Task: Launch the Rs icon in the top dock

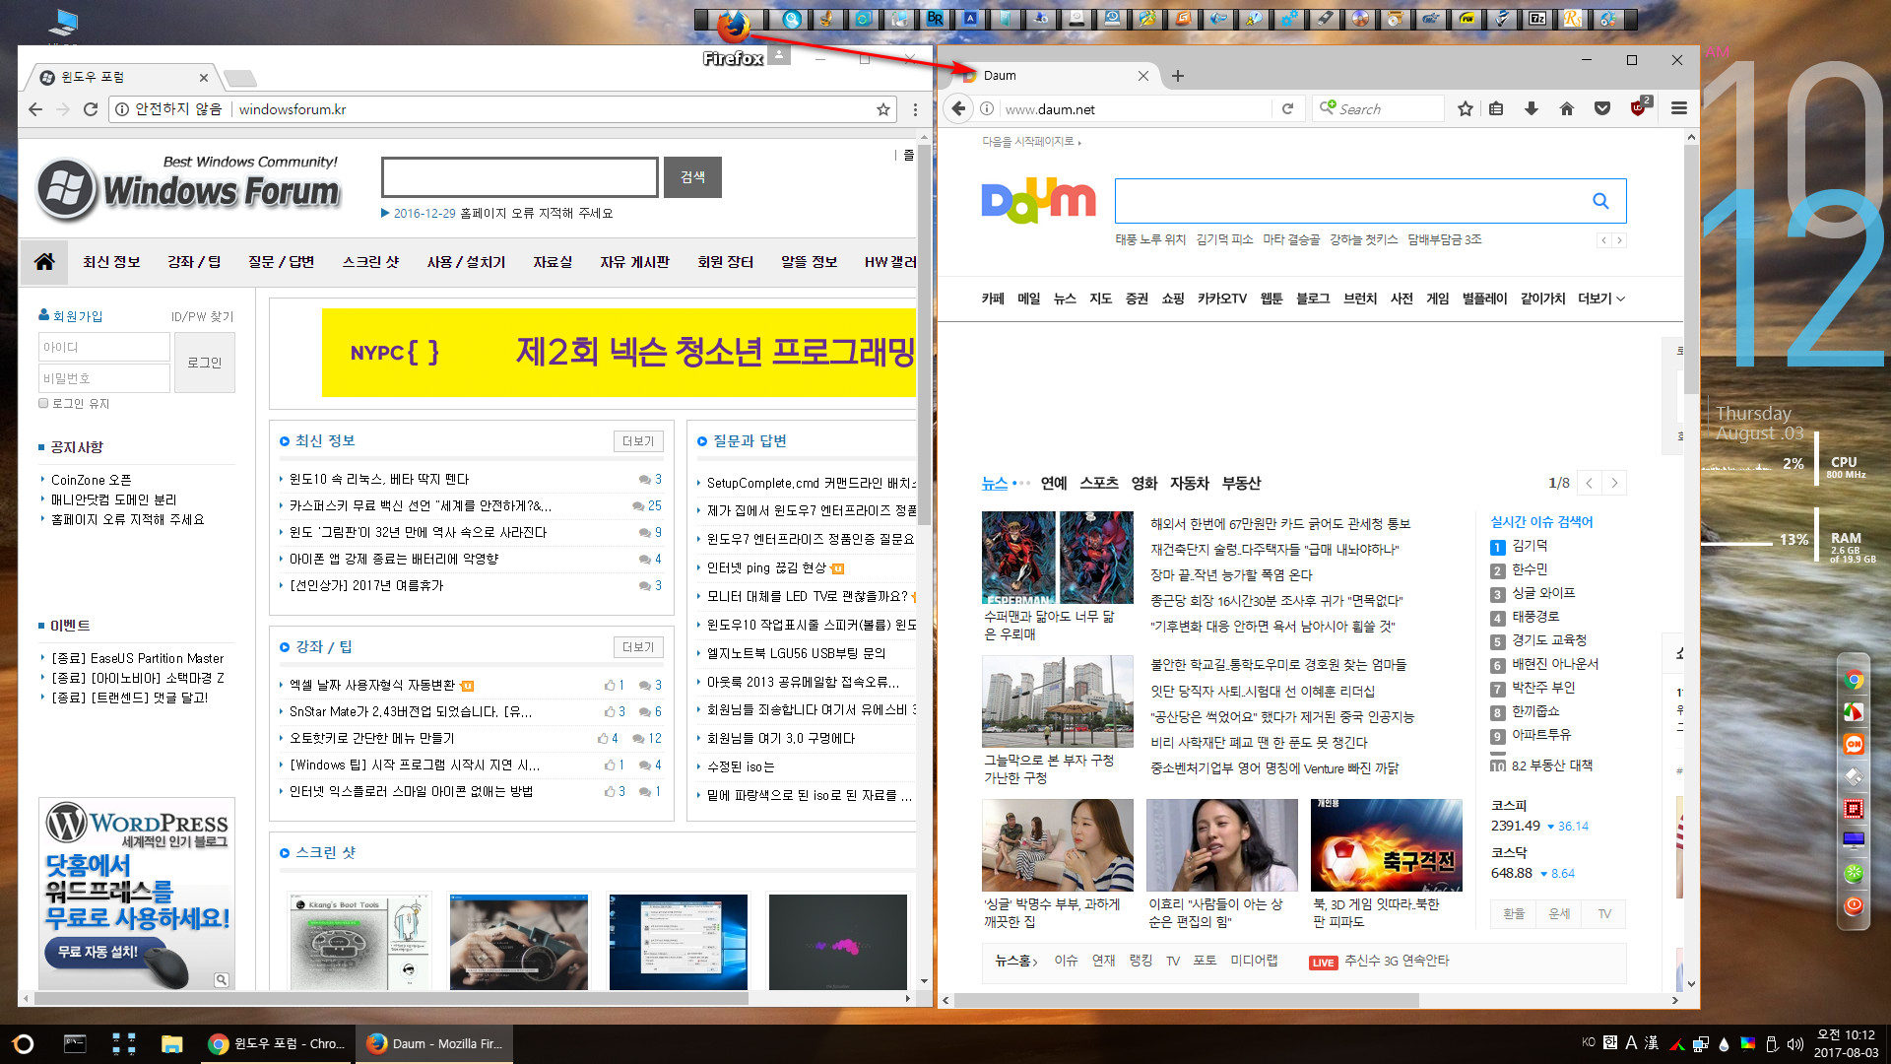Action: (x=1572, y=18)
